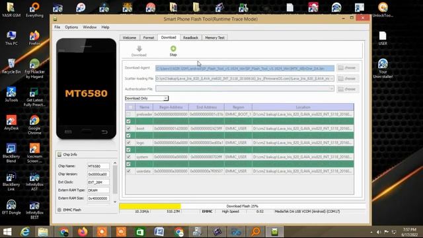Image resolution: width=423 pixels, height=238 pixels.
Task: Open Everything search desktop icon
Action: 34,10
